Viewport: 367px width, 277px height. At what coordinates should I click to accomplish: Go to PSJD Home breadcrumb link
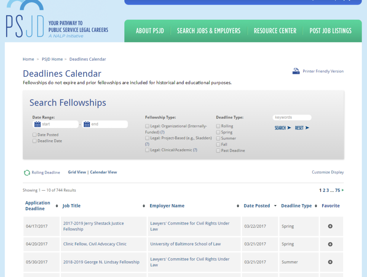click(x=52, y=59)
